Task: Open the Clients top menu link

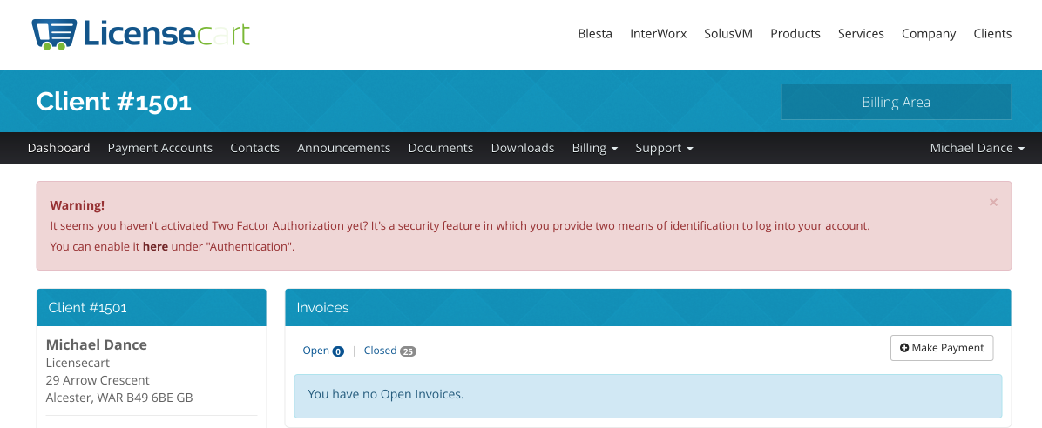Action: (992, 34)
